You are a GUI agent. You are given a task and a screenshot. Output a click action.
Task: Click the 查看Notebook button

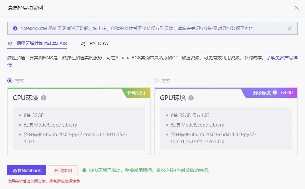pyautogui.click(x=27, y=170)
